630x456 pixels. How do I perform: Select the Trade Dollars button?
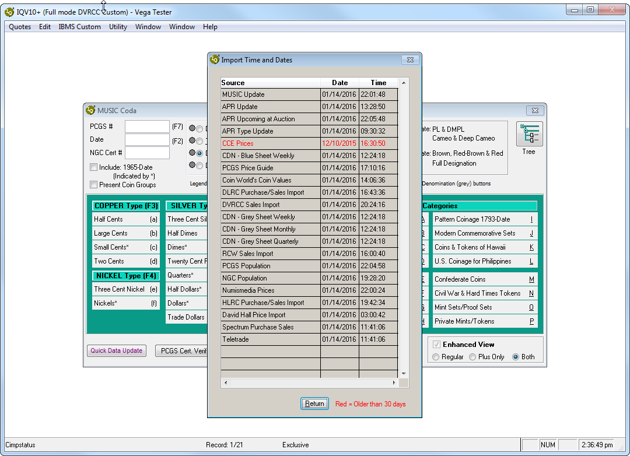187,317
